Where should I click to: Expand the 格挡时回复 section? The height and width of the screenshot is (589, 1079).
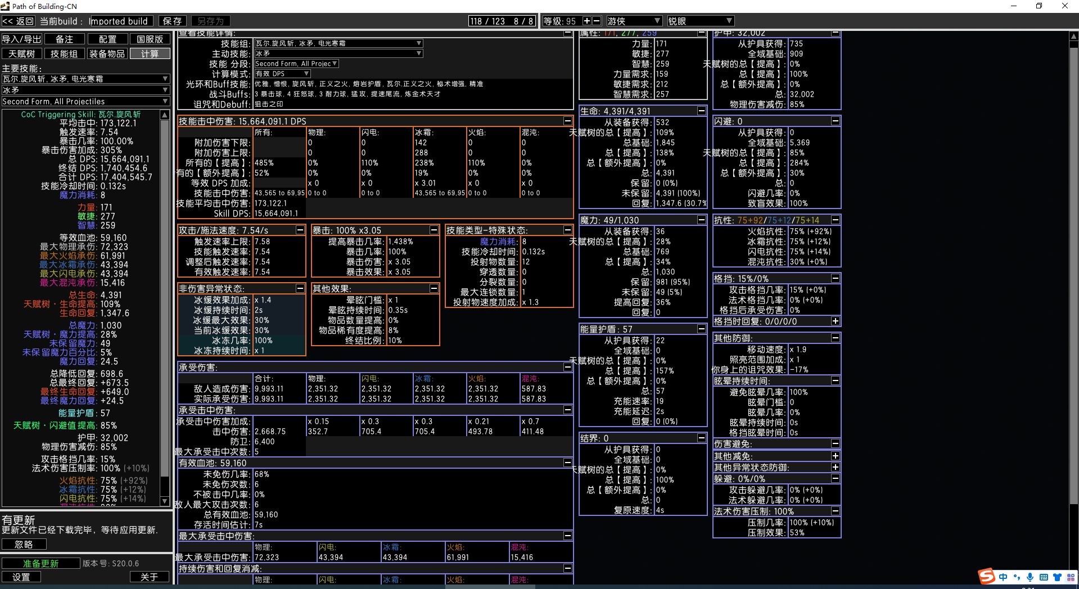(835, 321)
